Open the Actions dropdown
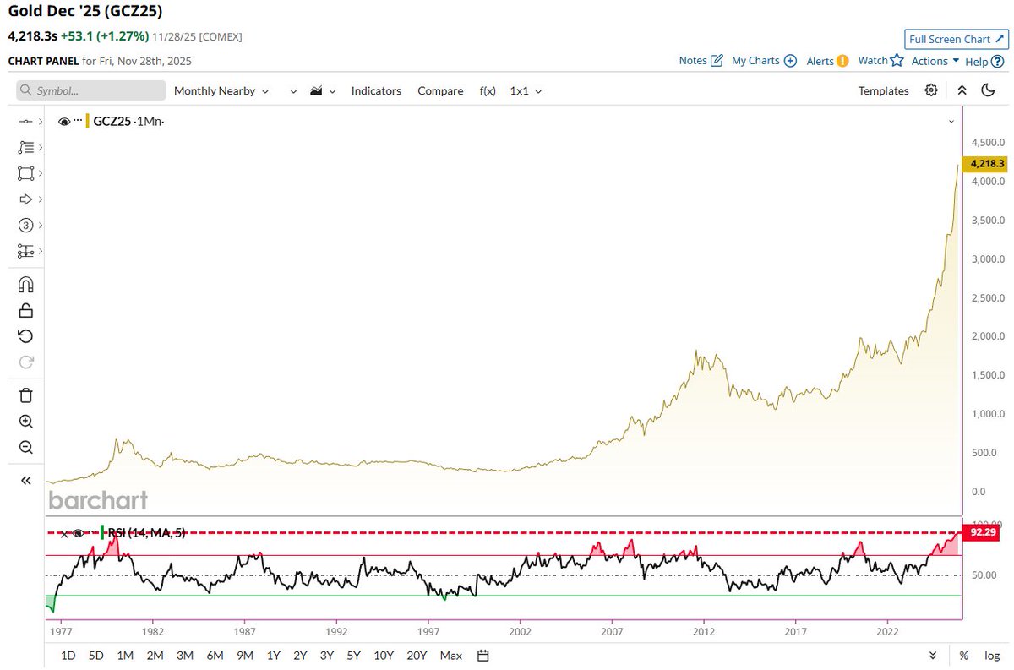The image size is (1014, 670). 935,61
